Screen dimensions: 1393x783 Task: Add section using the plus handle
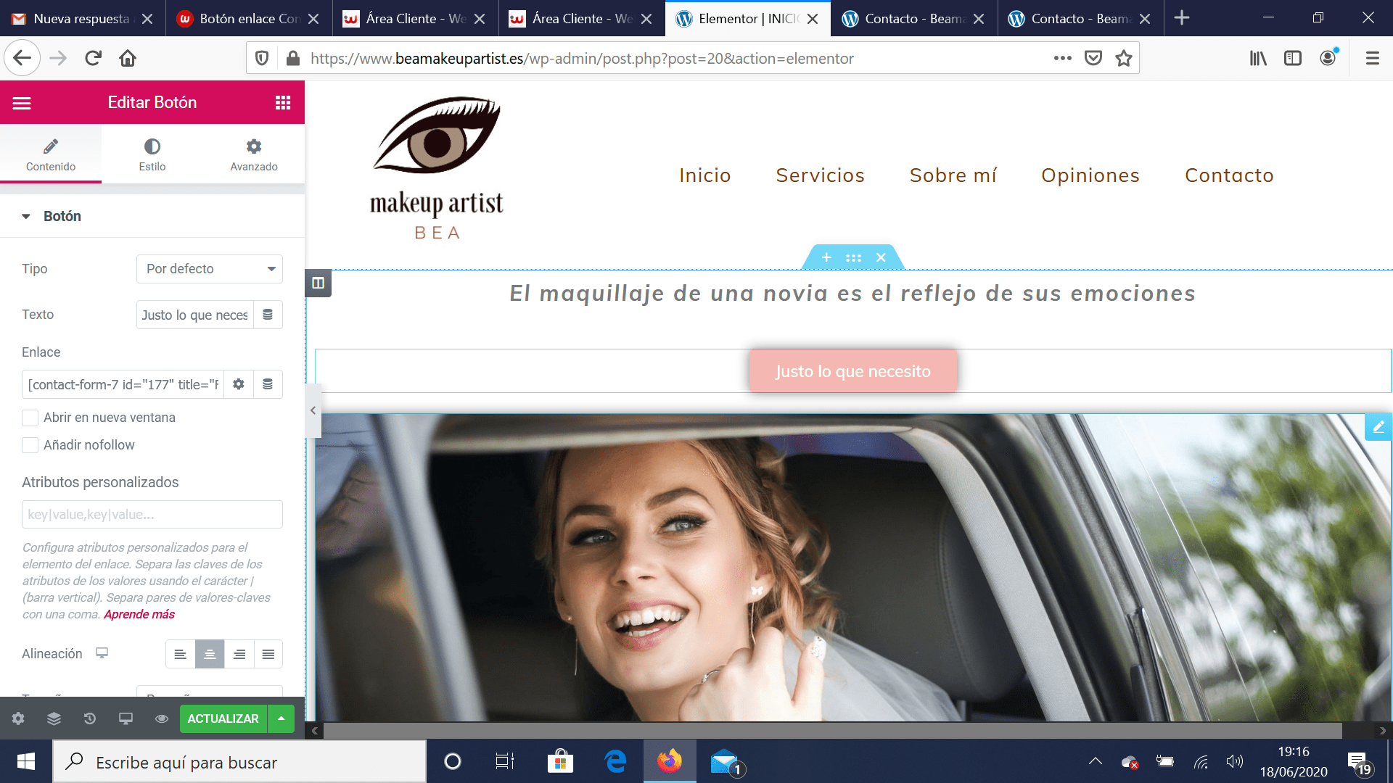[826, 257]
